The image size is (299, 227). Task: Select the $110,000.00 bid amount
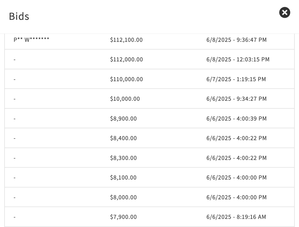coord(126,79)
